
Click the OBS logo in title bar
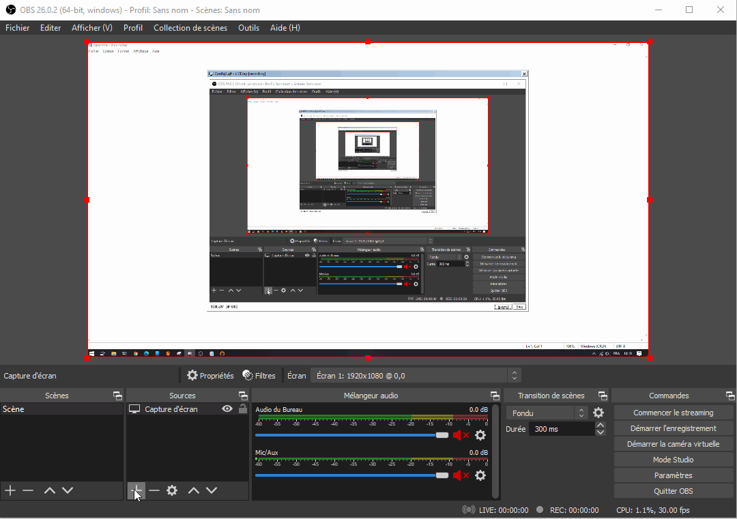10,10
